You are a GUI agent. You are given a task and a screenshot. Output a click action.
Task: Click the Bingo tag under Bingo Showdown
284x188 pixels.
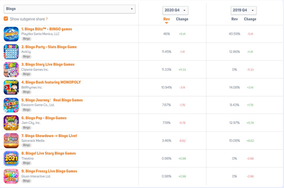tap(27, 145)
